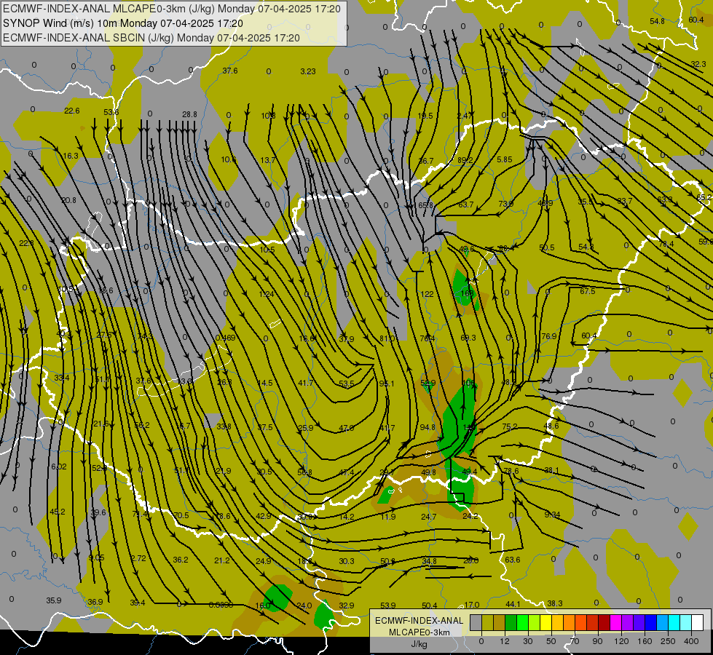Click the map value '76.9'
Image resolution: width=713 pixels, height=655 pixels.
coord(549,336)
